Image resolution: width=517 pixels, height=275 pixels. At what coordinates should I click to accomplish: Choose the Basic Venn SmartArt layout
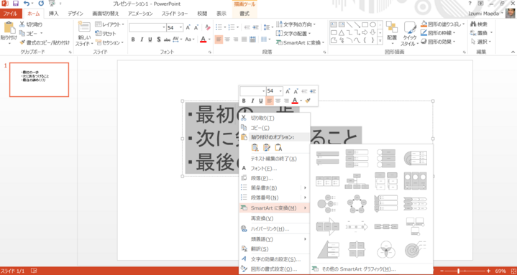pyautogui.click(x=386, y=249)
